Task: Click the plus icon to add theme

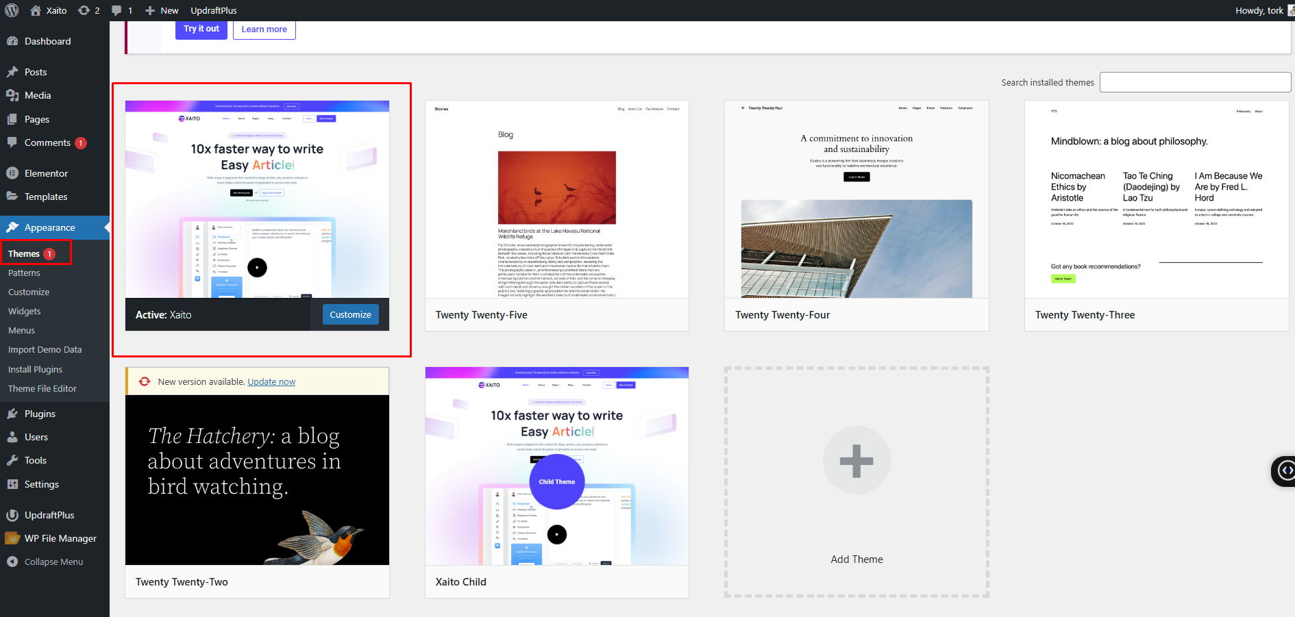Action: coord(856,461)
